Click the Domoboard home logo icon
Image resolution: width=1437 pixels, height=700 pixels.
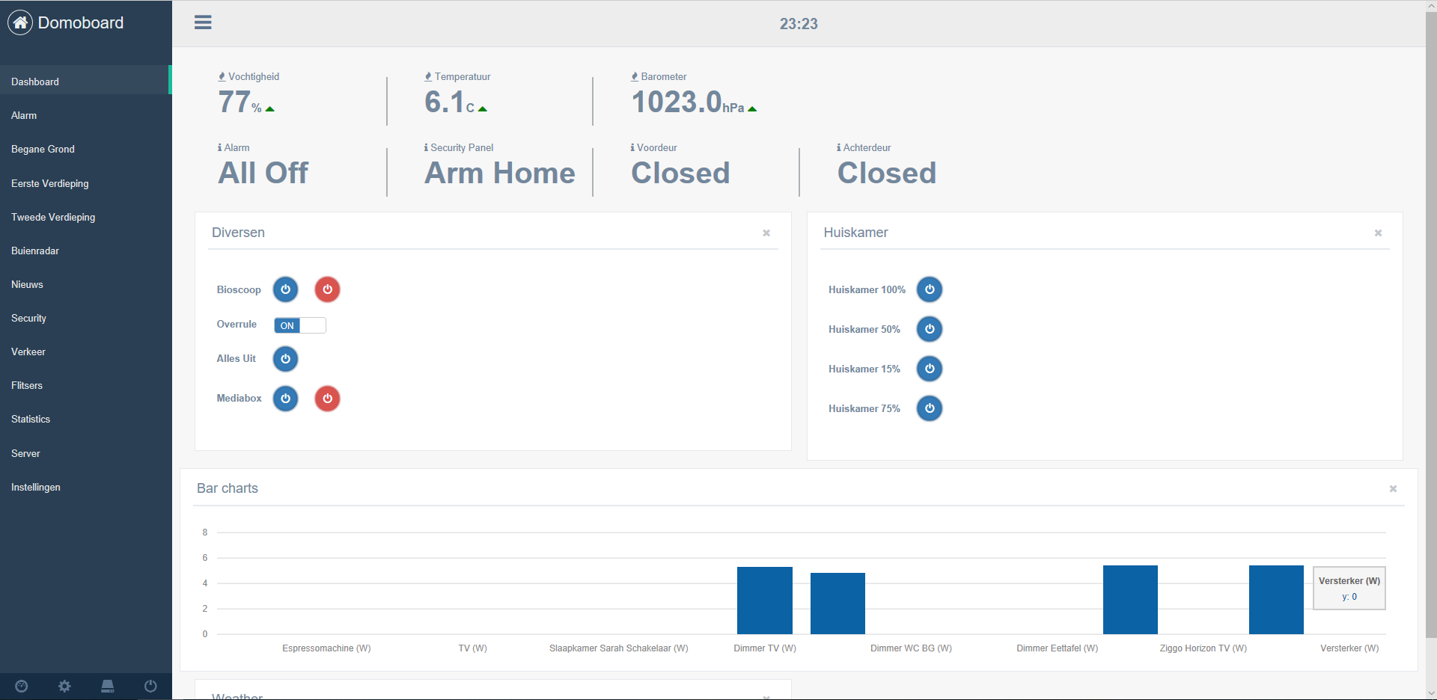tap(20, 22)
